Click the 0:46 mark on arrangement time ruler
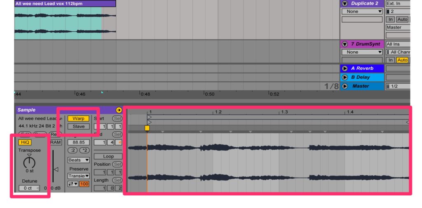 click(80, 94)
